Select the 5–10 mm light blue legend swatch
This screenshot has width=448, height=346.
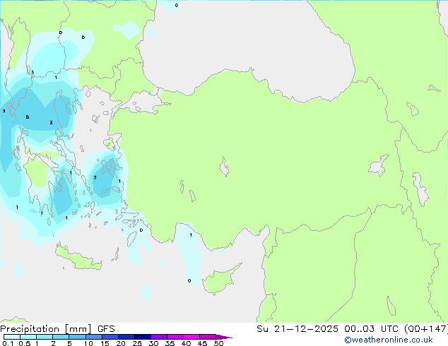(x=77, y=337)
